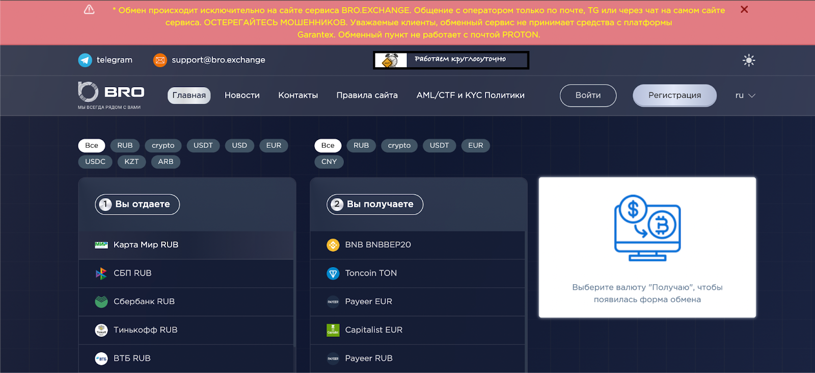This screenshot has width=815, height=373.
Task: Click the Тинькофф bank icon
Action: [x=101, y=330]
